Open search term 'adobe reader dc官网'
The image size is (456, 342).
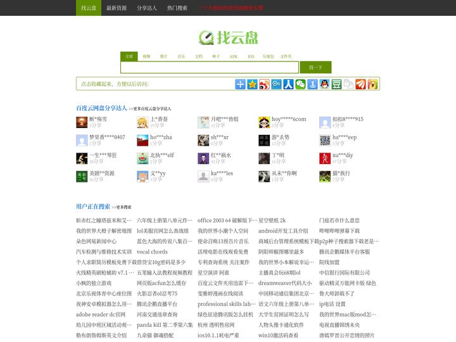pyautogui.click(x=101, y=315)
